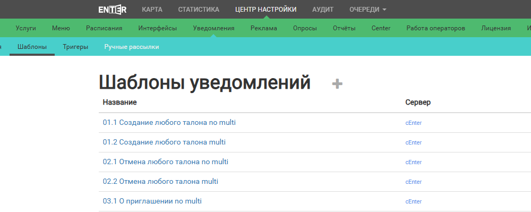Open the Интерфейсы tab

point(158,28)
